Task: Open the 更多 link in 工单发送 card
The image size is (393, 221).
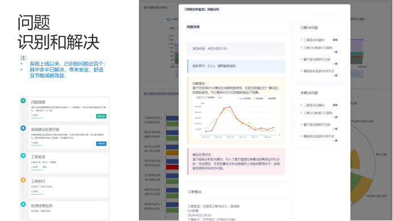Action: tap(45, 167)
